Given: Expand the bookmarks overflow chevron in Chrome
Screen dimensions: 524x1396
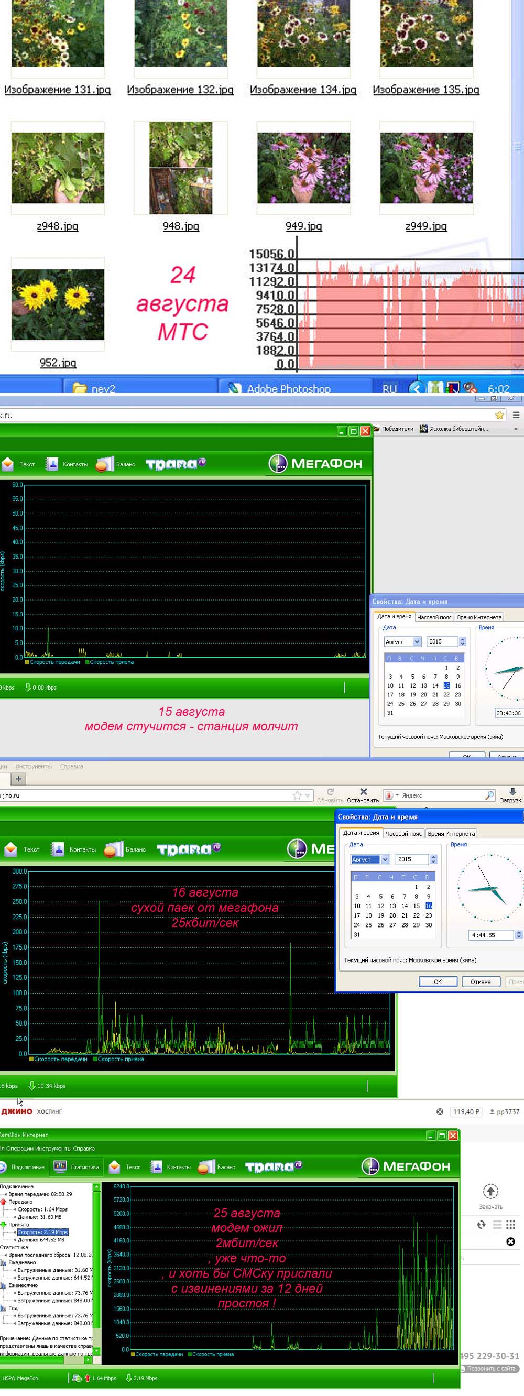Looking at the screenshot, I should click(x=515, y=429).
